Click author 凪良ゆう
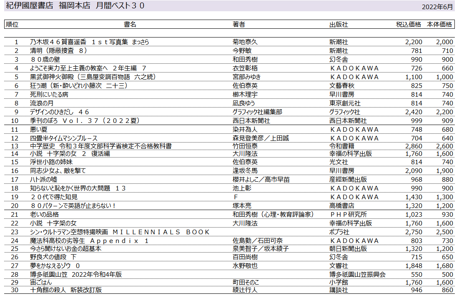This screenshot has height=298, width=459. [243, 103]
